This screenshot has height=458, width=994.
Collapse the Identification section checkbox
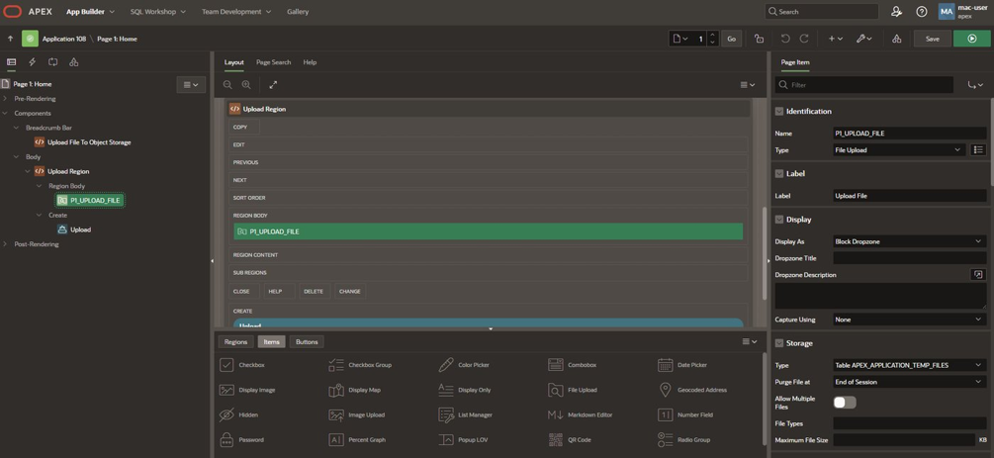point(779,111)
